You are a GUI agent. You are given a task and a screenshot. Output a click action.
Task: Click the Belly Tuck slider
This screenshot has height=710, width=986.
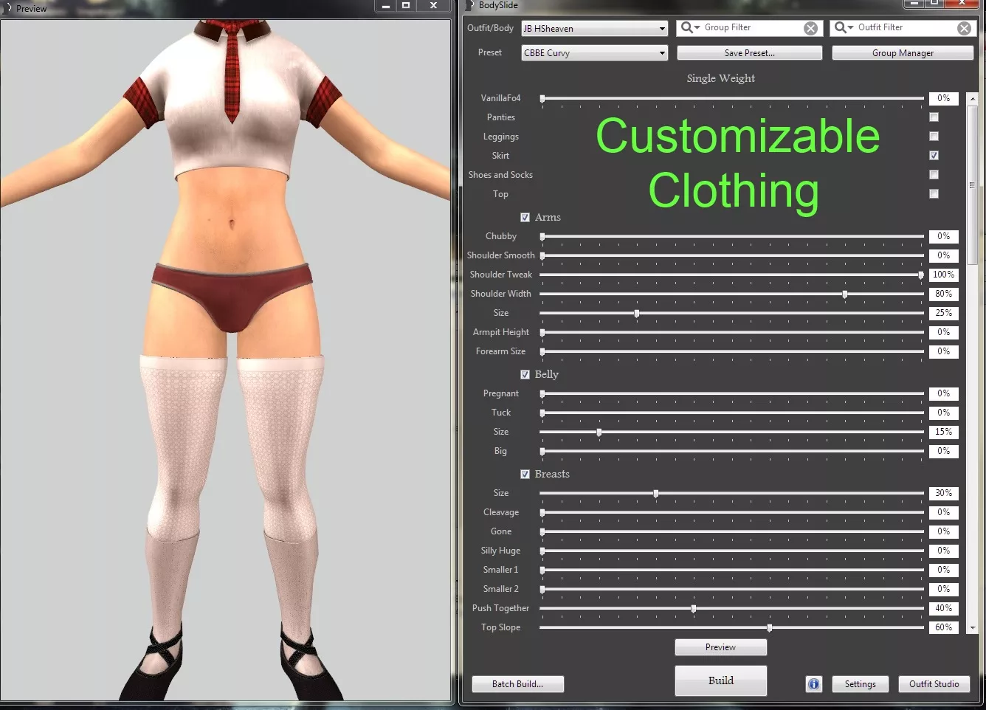[x=731, y=413]
